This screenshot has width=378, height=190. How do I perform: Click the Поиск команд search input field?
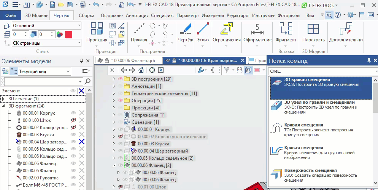319,71
